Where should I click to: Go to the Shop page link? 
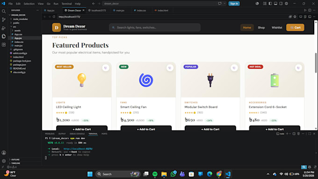pyautogui.click(x=261, y=28)
